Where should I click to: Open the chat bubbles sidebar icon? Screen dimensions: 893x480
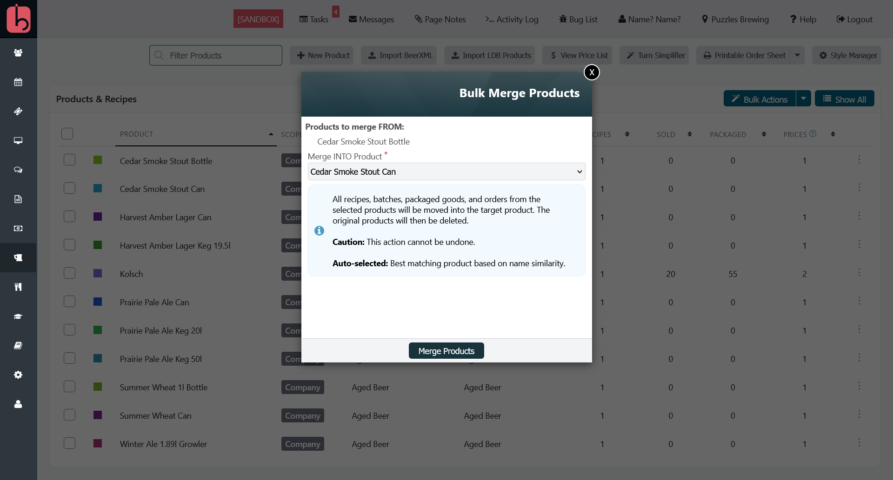pos(18,170)
